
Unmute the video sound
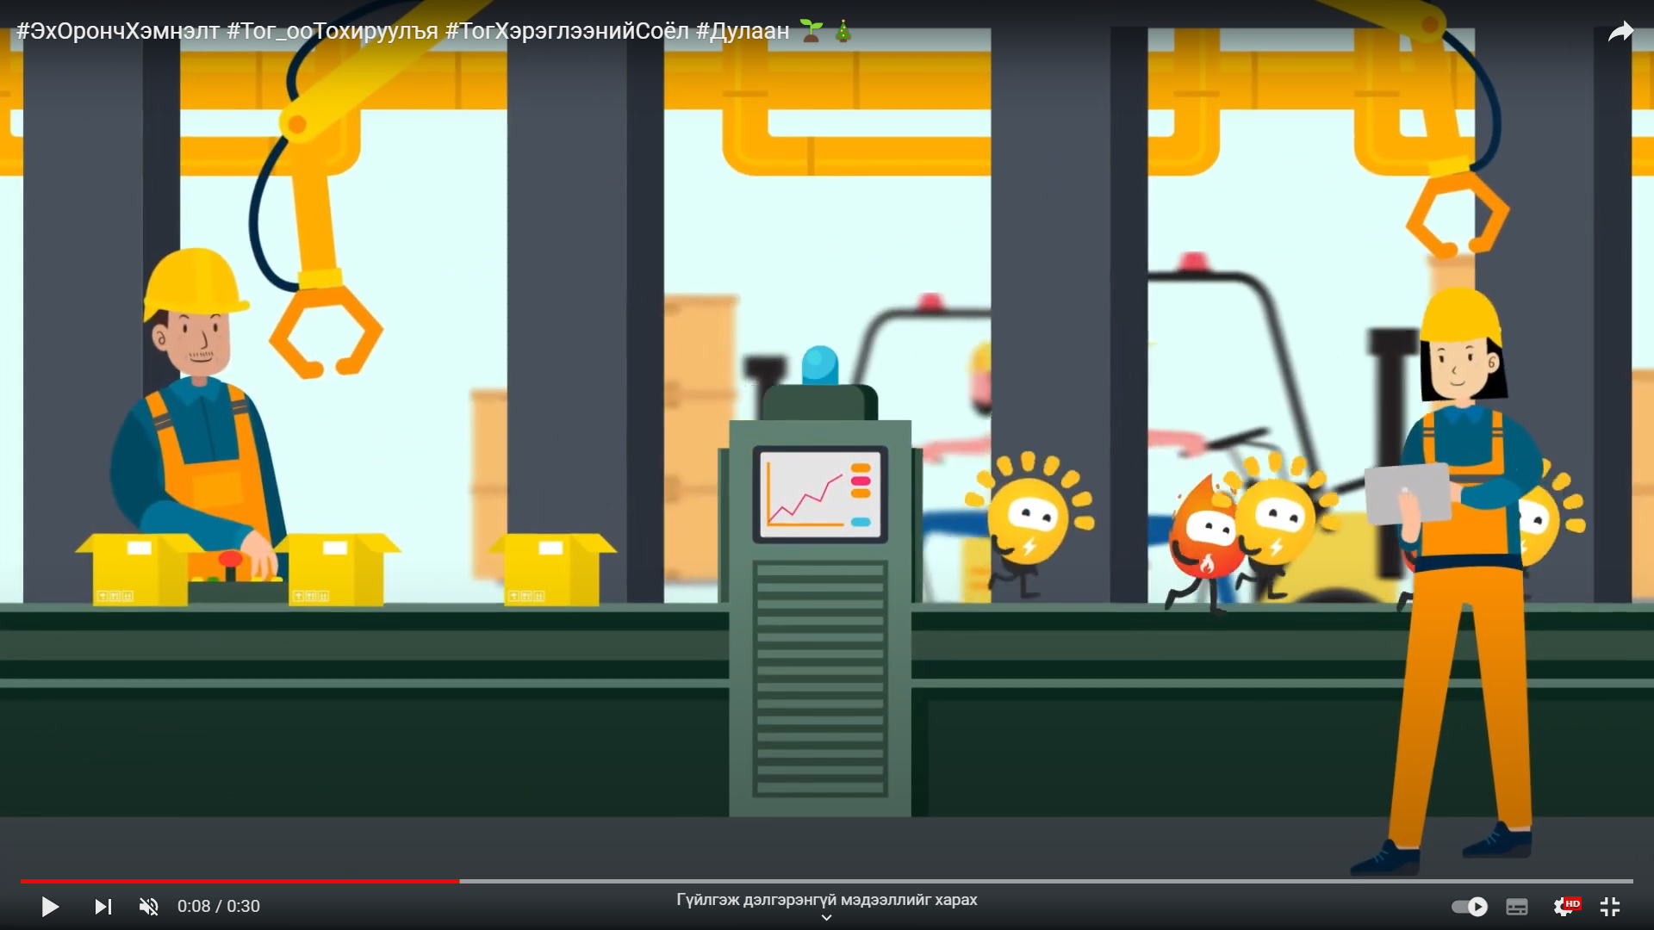[x=149, y=907]
